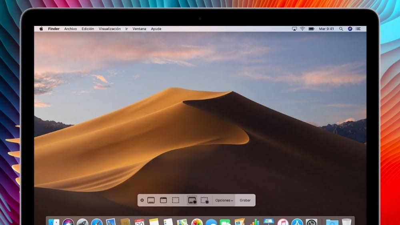This screenshot has height=225, width=400.
Task: Close the screenshot toolbar with the X
Action: [x=142, y=200]
